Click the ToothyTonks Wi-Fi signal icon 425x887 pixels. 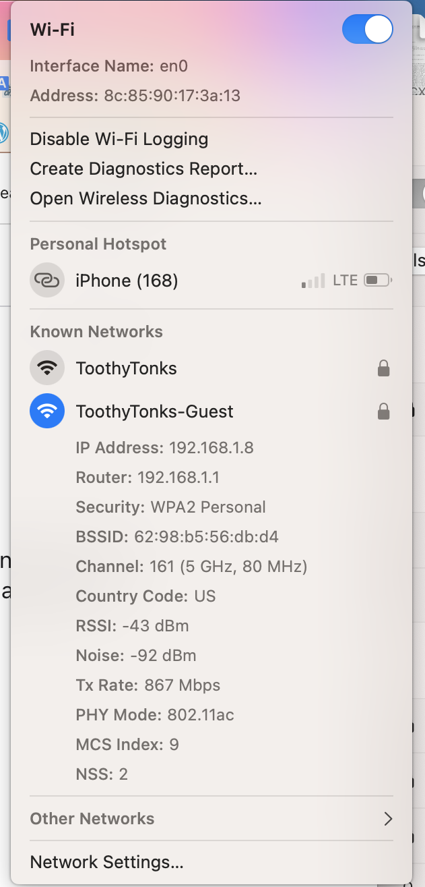click(47, 368)
